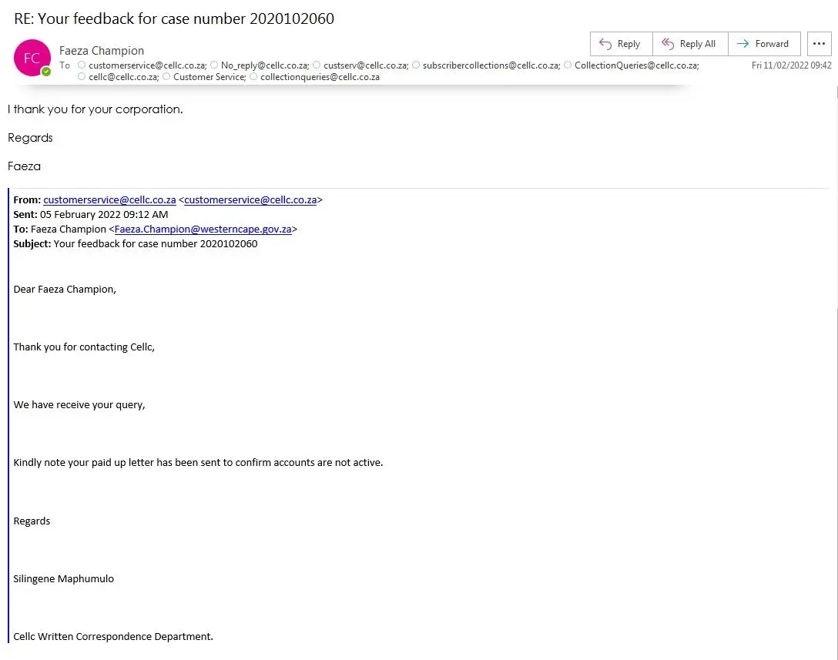838x660 pixels.
Task: Click presence circle beside subscribercollections@cellc.co.za
Action: click(x=416, y=65)
